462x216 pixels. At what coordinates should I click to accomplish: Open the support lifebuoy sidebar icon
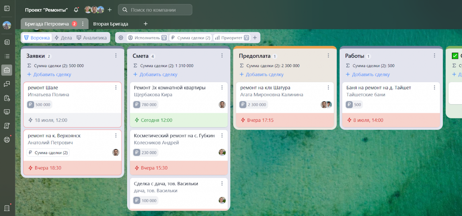7,140
